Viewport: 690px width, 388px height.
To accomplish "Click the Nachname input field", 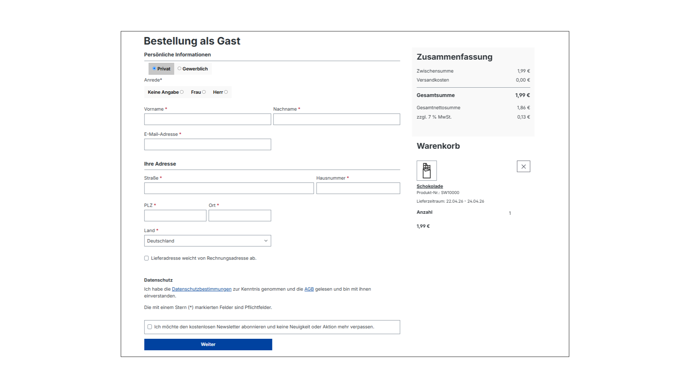I will 336,119.
